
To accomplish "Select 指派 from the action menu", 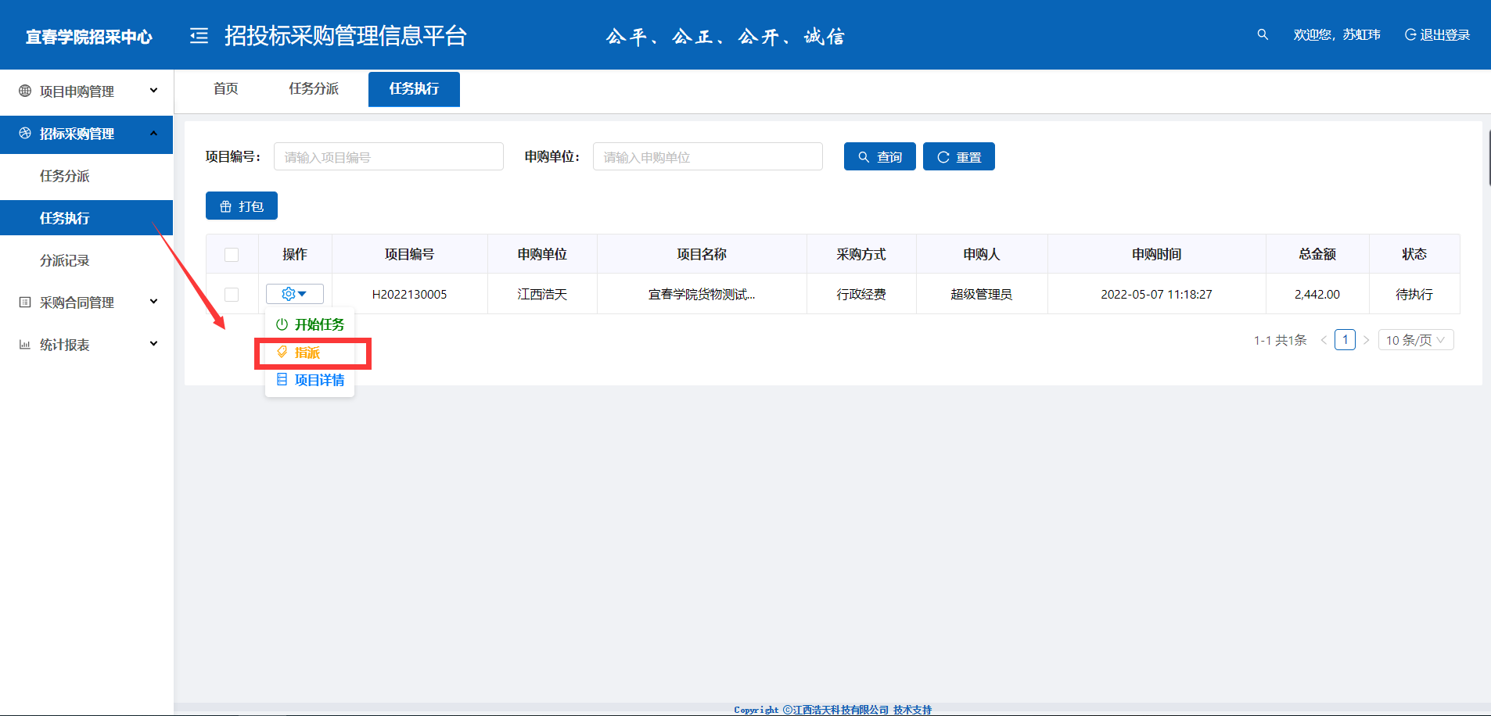I will pyautogui.click(x=307, y=353).
